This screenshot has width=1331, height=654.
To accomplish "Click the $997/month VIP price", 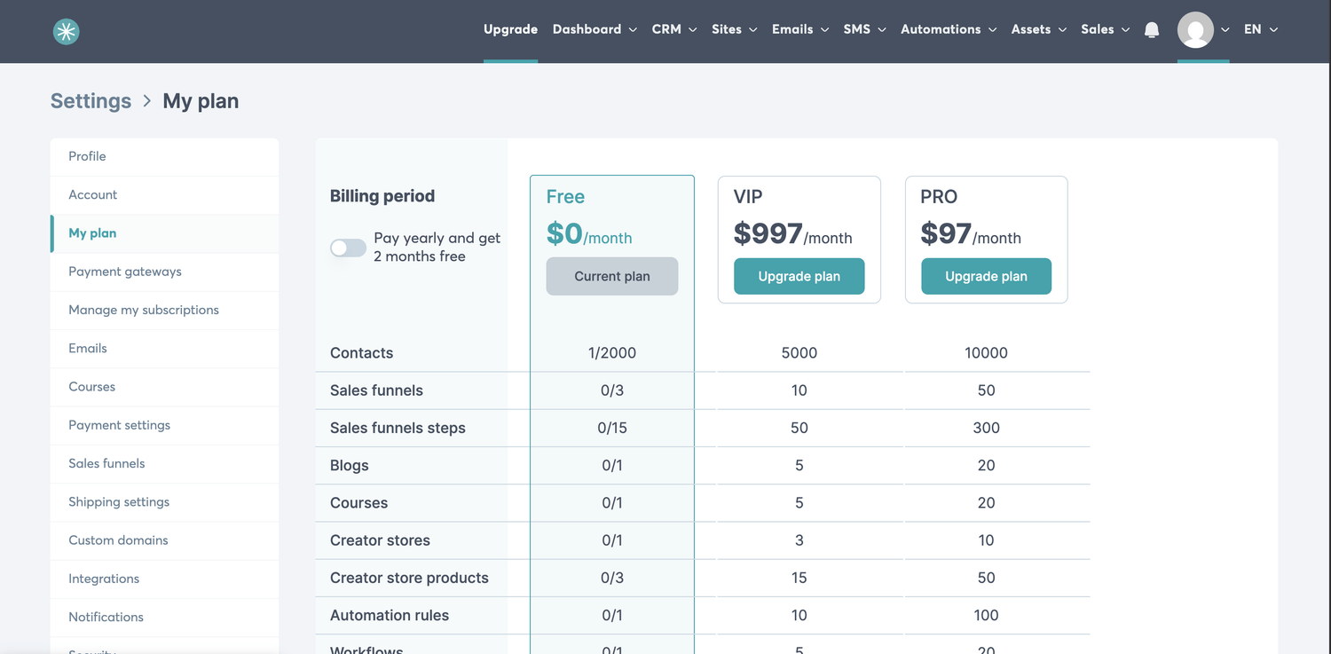I will coord(792,233).
